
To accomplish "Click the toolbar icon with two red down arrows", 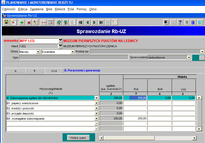I will [x=44, y=22].
